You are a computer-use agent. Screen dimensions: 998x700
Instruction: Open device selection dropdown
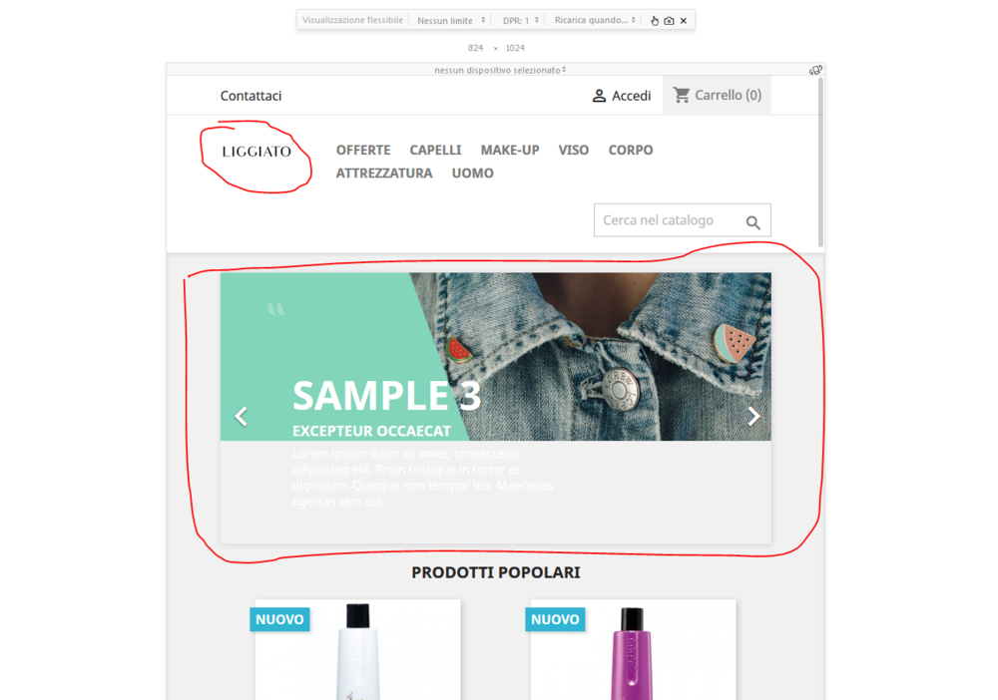(500, 70)
